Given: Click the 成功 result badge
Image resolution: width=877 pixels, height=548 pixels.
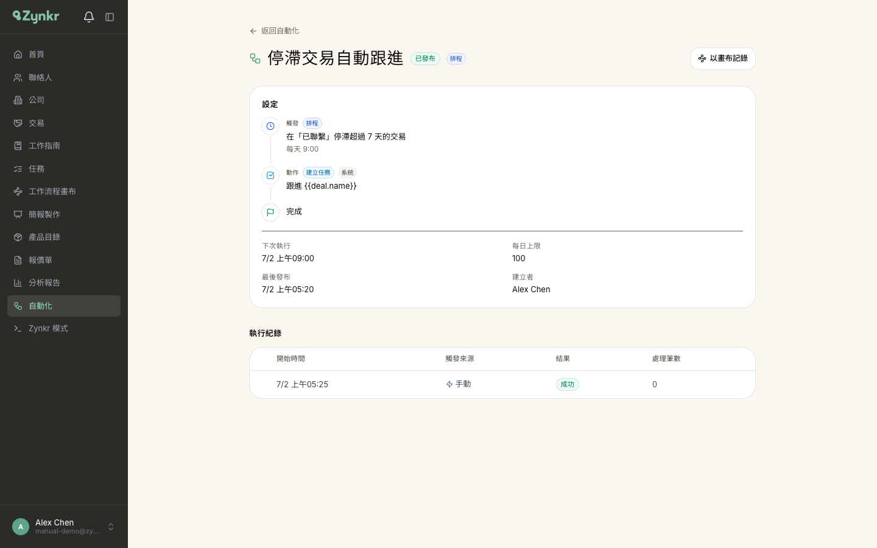Looking at the screenshot, I should point(567,384).
